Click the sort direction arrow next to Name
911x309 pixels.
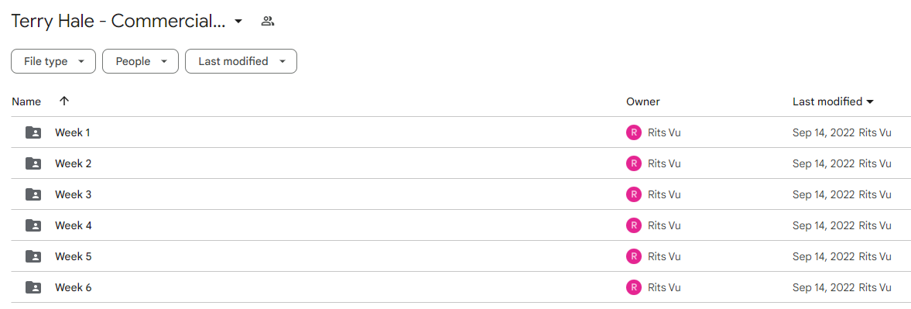pyautogui.click(x=64, y=101)
